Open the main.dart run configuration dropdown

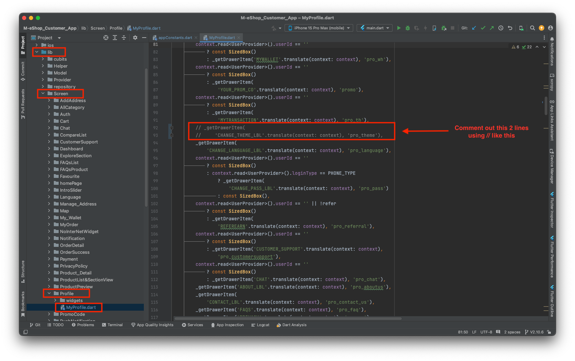point(375,28)
